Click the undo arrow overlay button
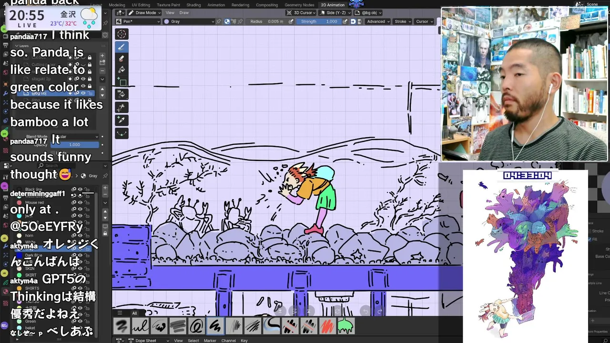The image size is (610, 343). coord(366,312)
